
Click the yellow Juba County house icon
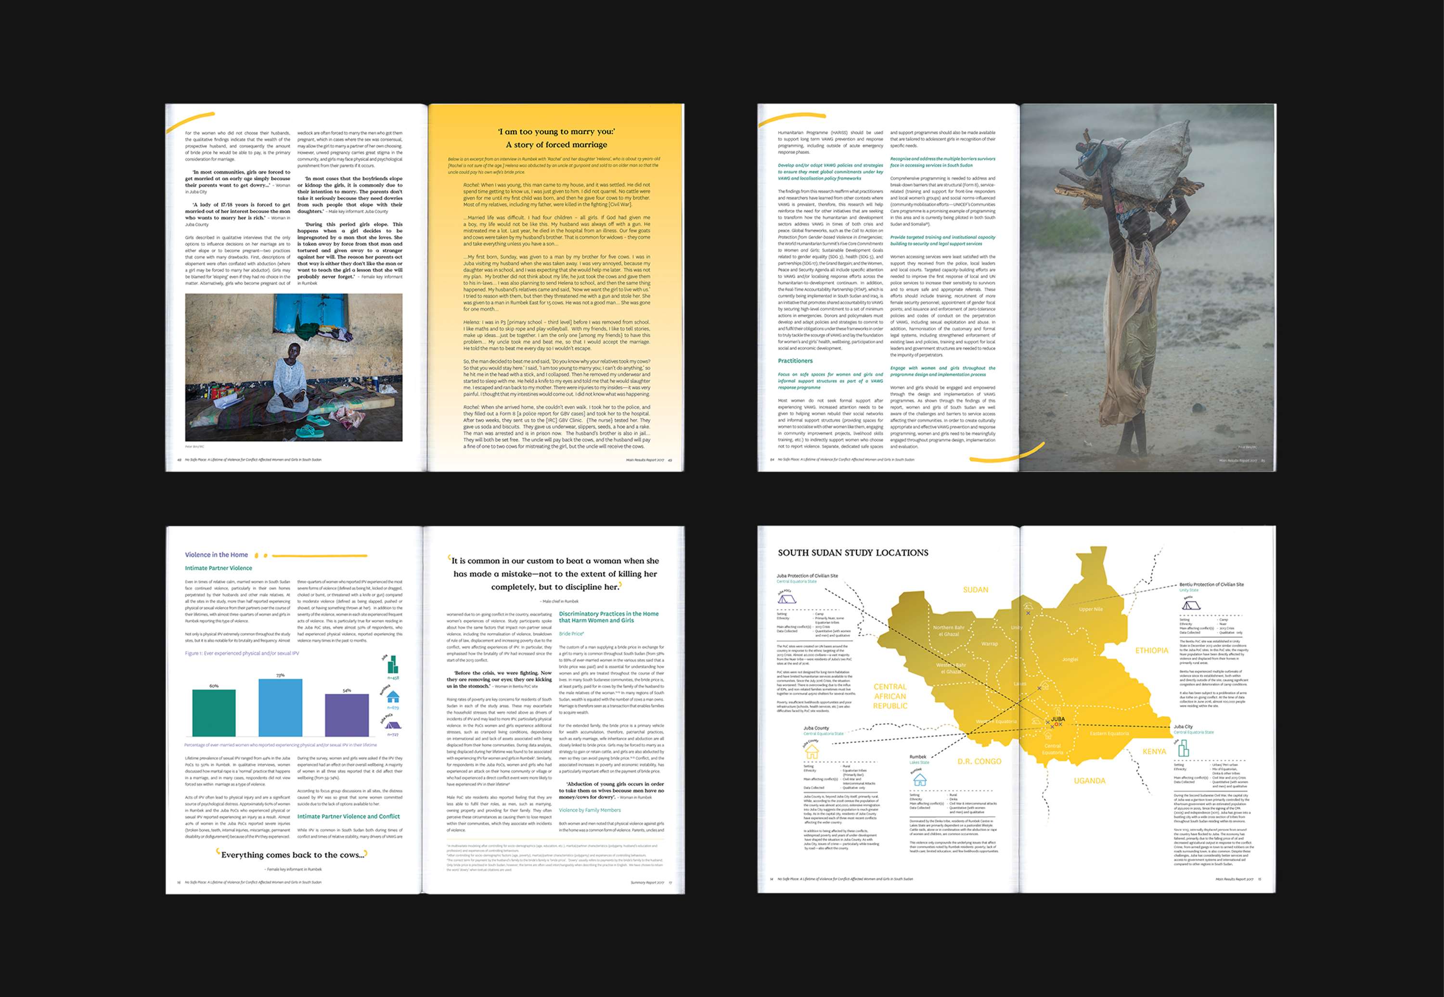pos(812,752)
